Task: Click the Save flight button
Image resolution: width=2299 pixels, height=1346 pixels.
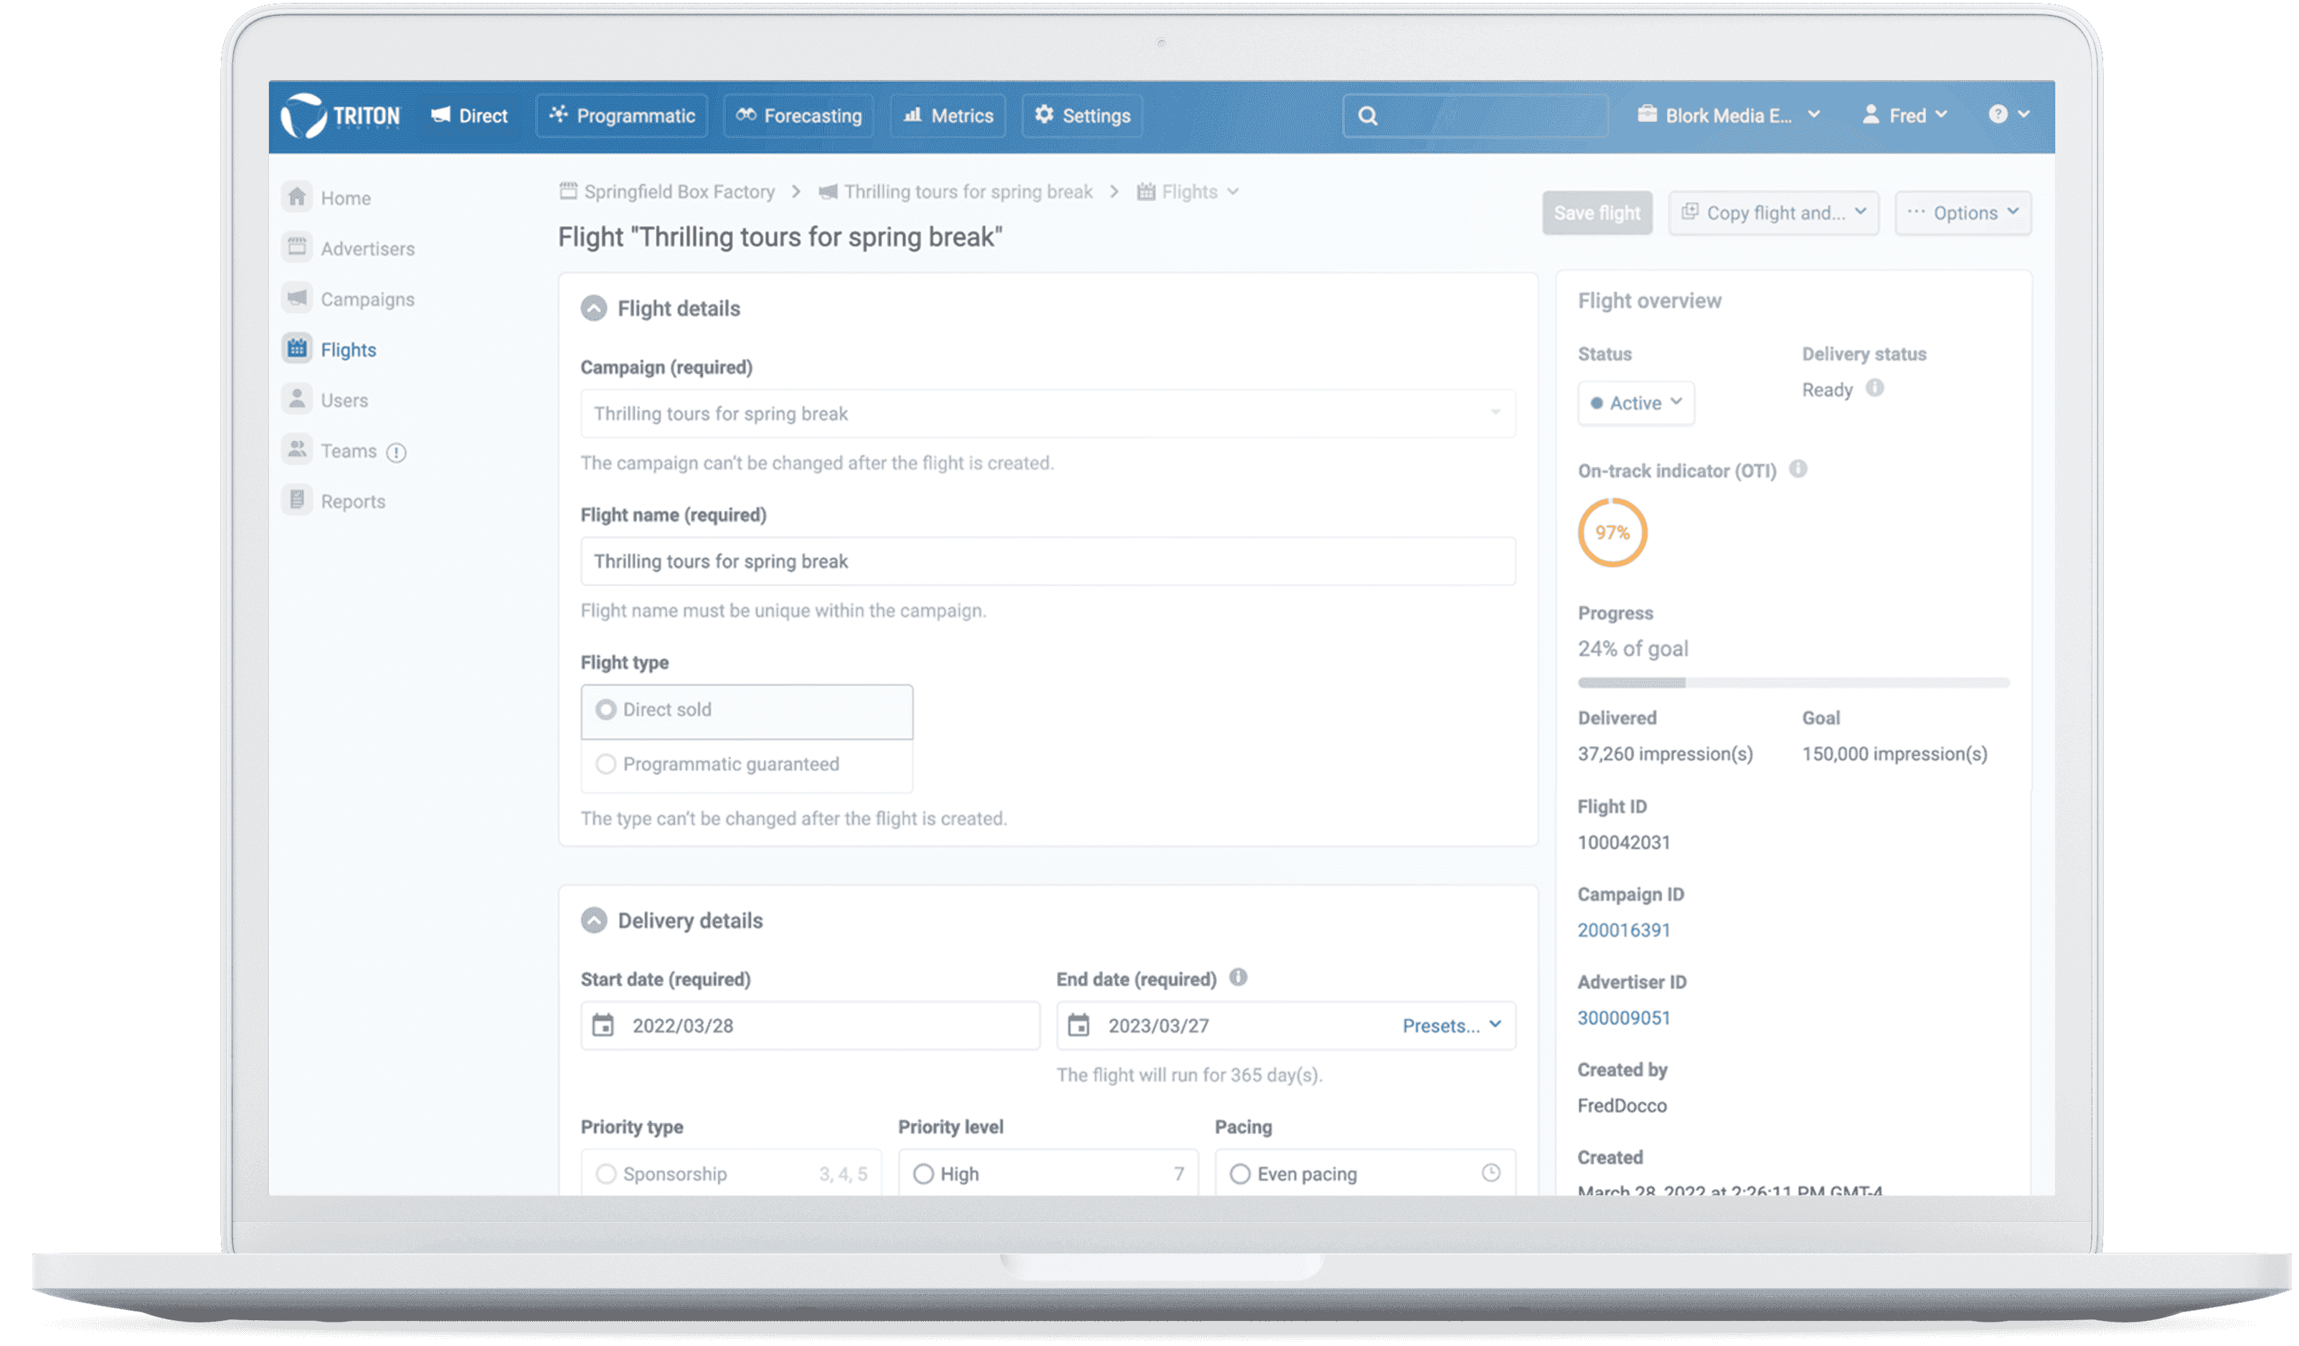Action: coord(1597,212)
